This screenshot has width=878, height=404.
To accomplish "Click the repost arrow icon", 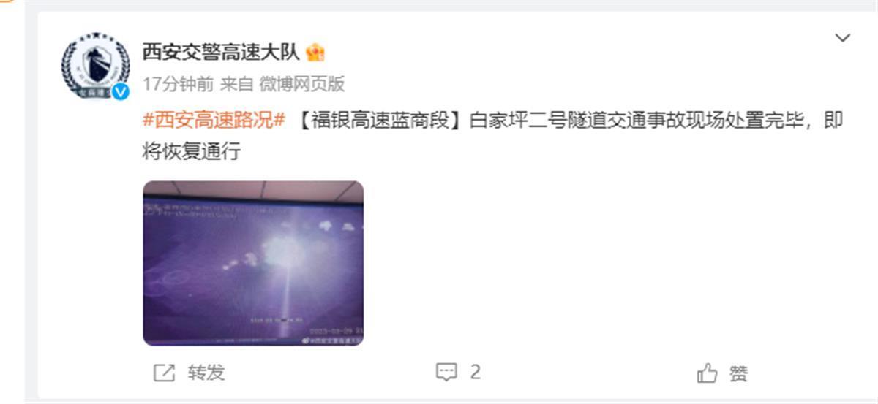I will (165, 373).
